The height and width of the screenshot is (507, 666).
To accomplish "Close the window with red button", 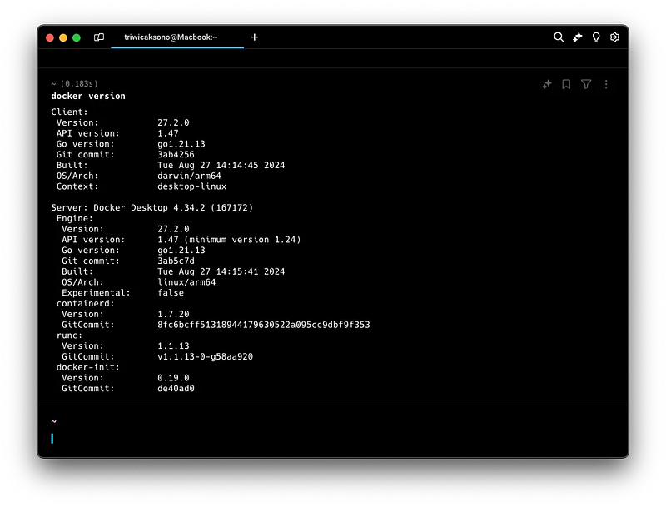I will point(50,37).
